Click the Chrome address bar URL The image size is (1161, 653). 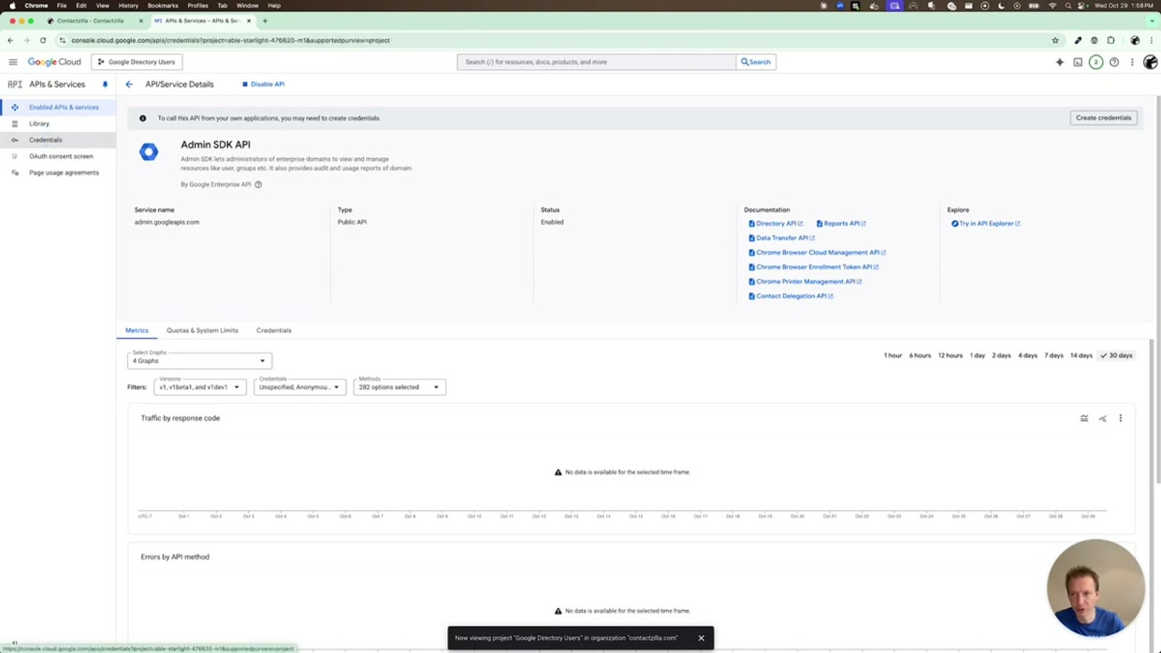coord(231,41)
